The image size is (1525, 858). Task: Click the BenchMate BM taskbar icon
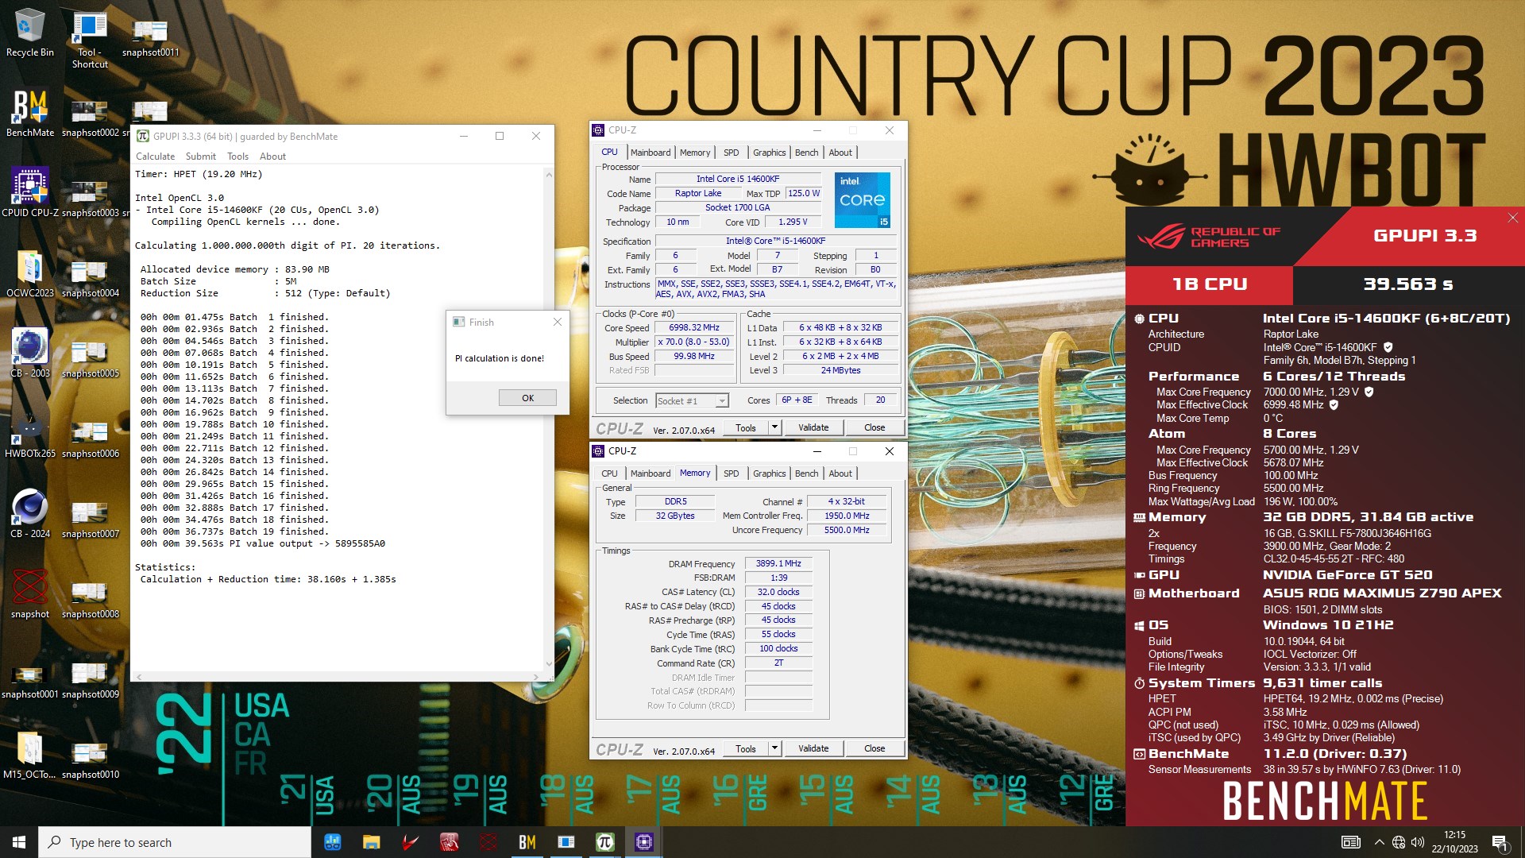[527, 842]
